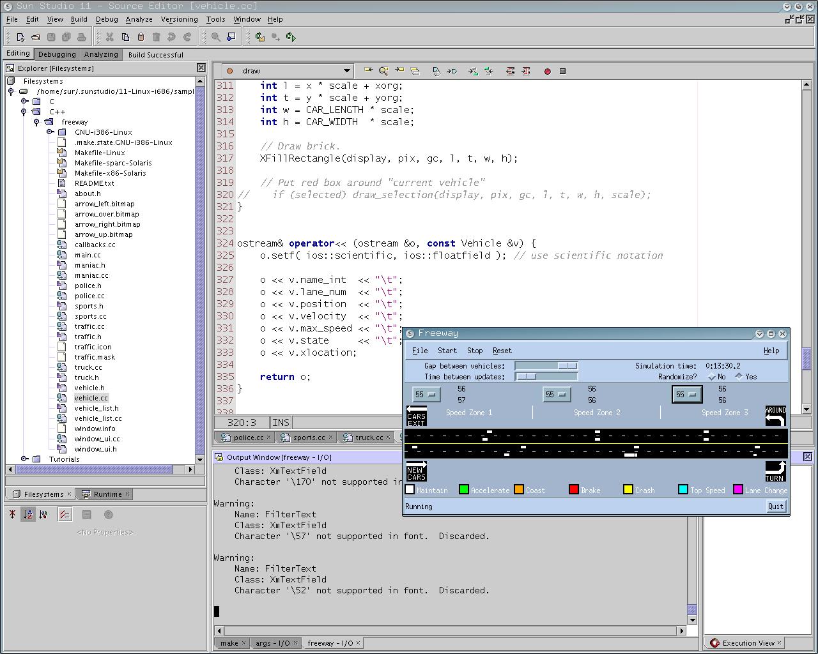The height and width of the screenshot is (654, 818).
Task: Click the Find magnifier icon in main toolbar
Action: pos(216,37)
